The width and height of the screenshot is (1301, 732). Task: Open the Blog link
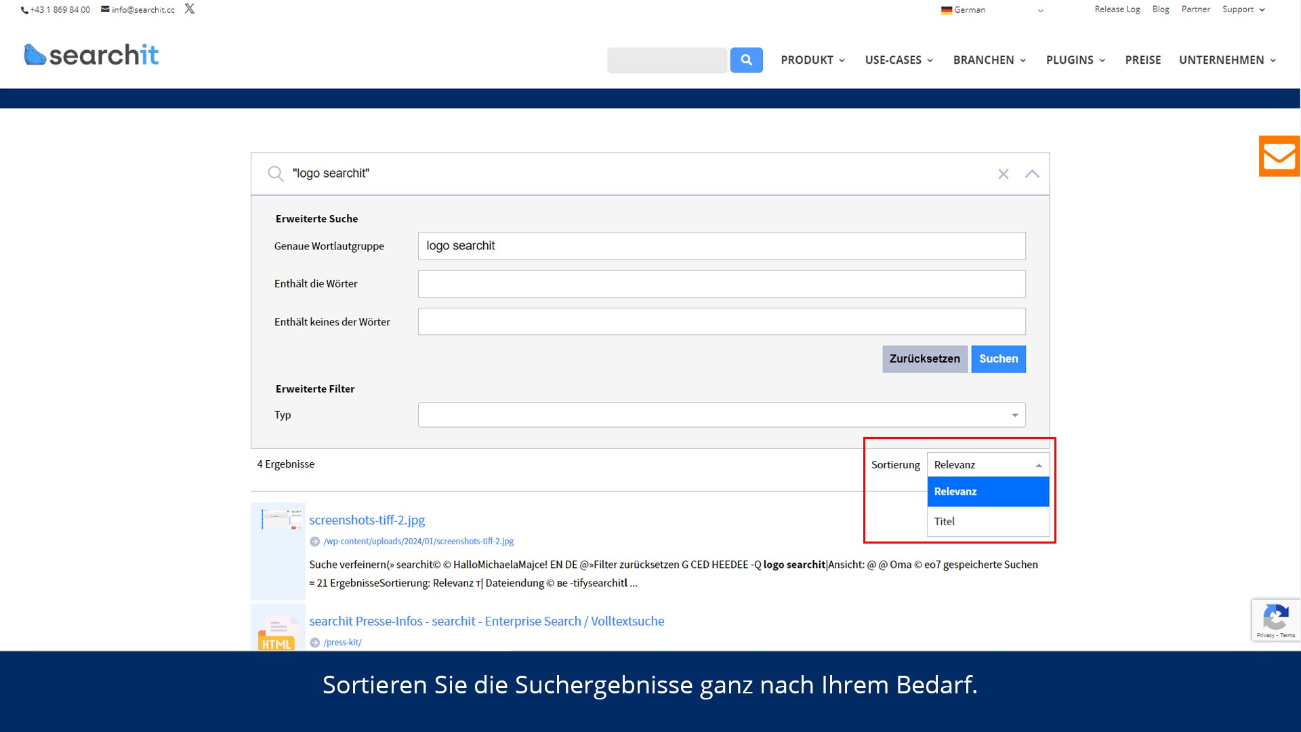(x=1161, y=9)
